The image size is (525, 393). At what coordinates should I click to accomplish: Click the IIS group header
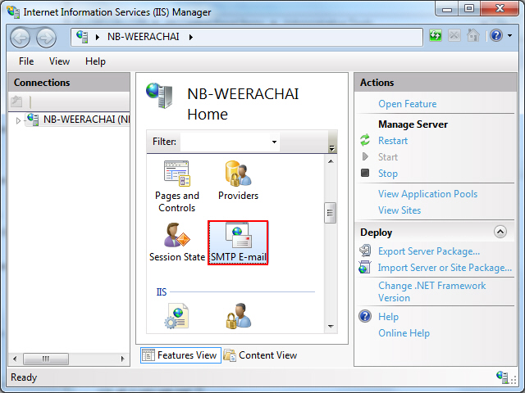point(162,292)
